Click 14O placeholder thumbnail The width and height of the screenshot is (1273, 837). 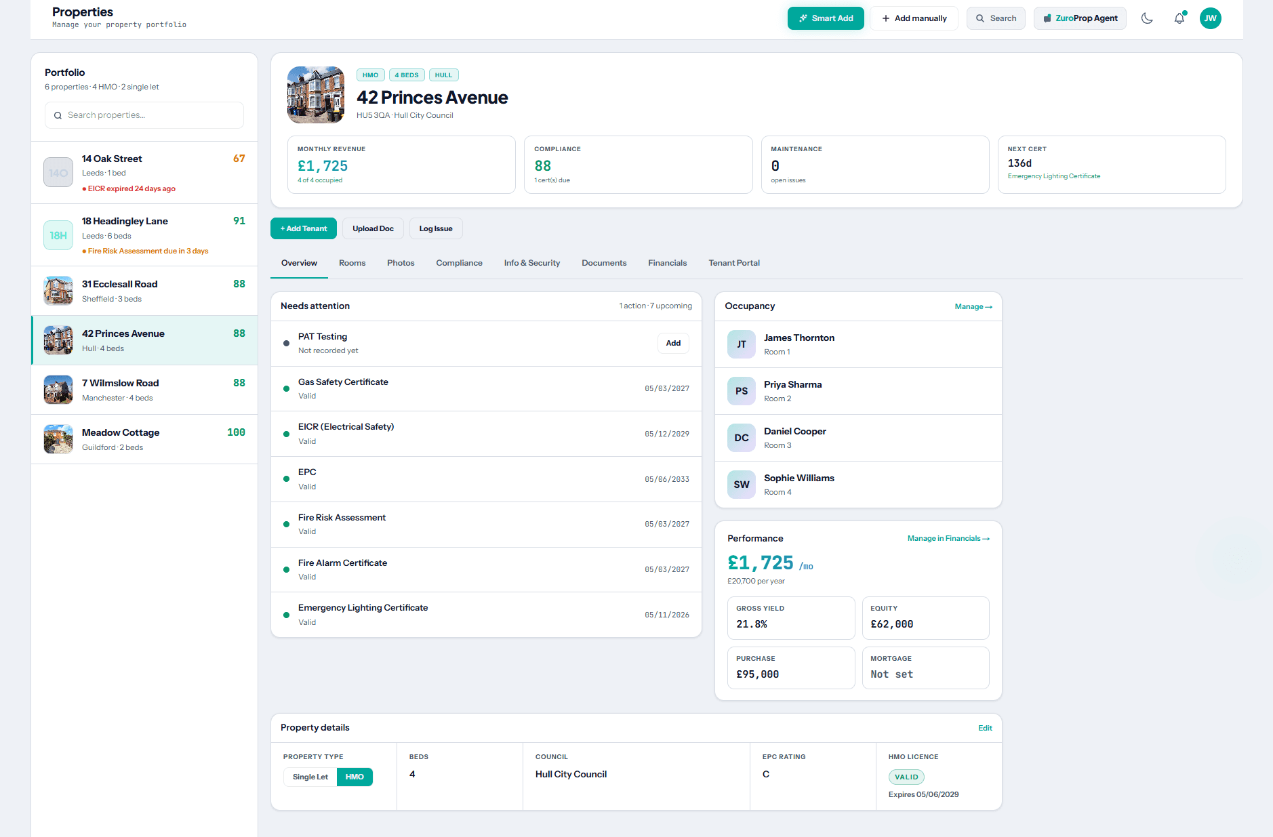pos(58,173)
